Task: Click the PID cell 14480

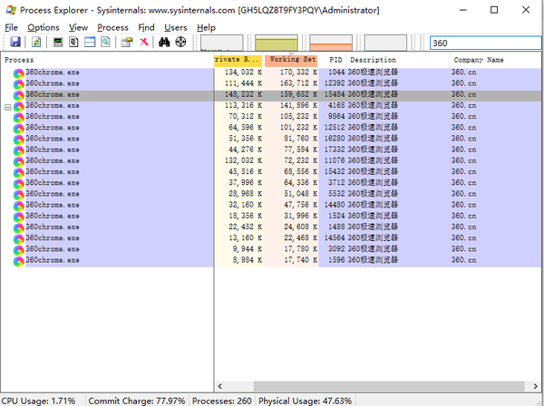Action: (x=334, y=205)
